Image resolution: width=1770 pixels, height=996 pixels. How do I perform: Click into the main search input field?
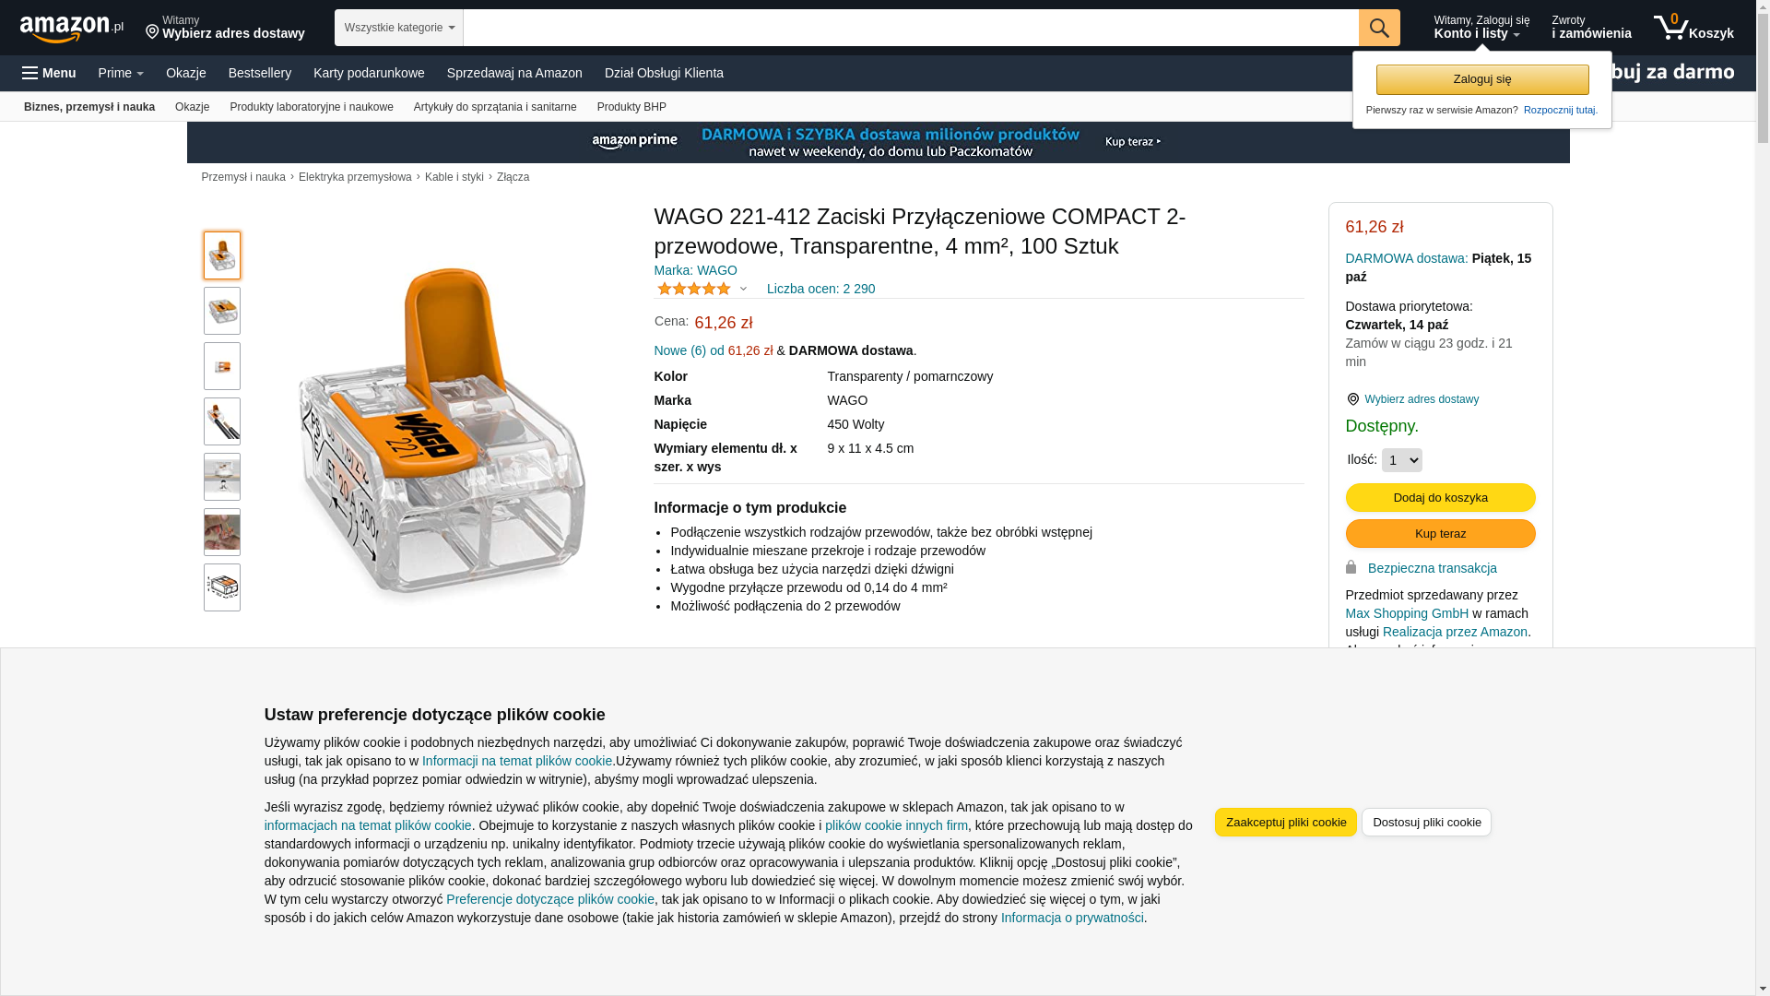911,28
